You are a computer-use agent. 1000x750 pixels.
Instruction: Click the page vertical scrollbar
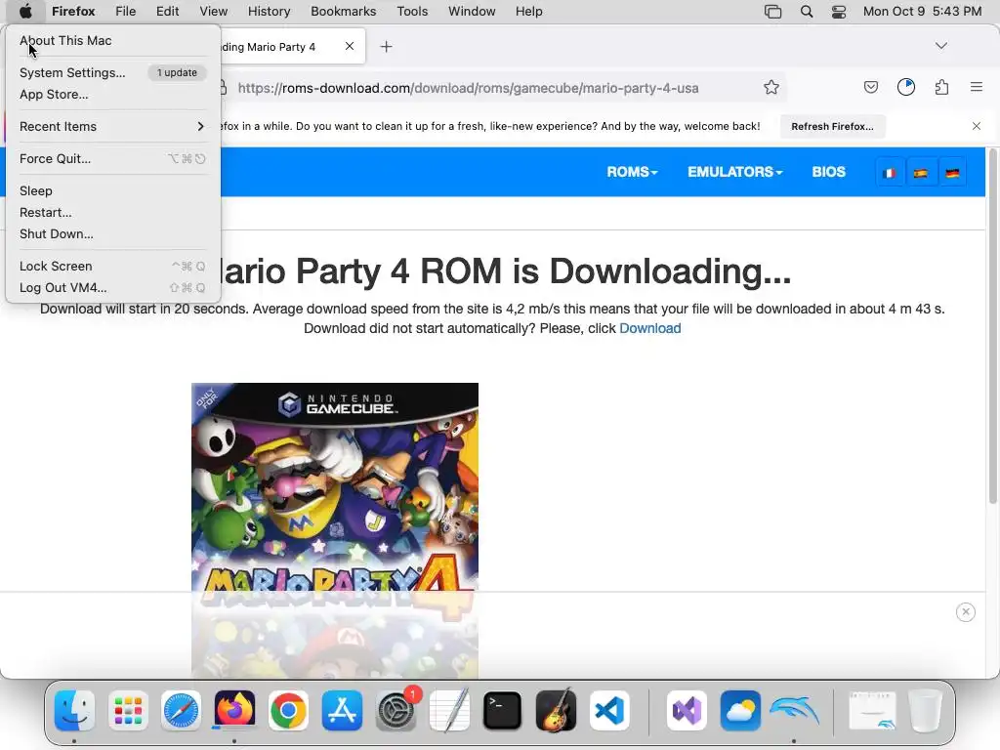[x=993, y=325]
